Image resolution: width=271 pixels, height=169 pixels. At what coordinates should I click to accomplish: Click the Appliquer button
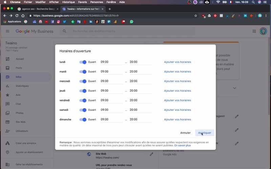(205, 133)
